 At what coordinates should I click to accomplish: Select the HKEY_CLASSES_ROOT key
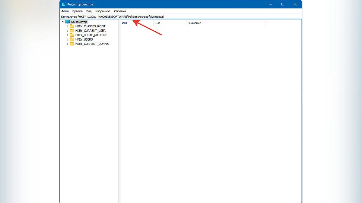click(x=91, y=26)
